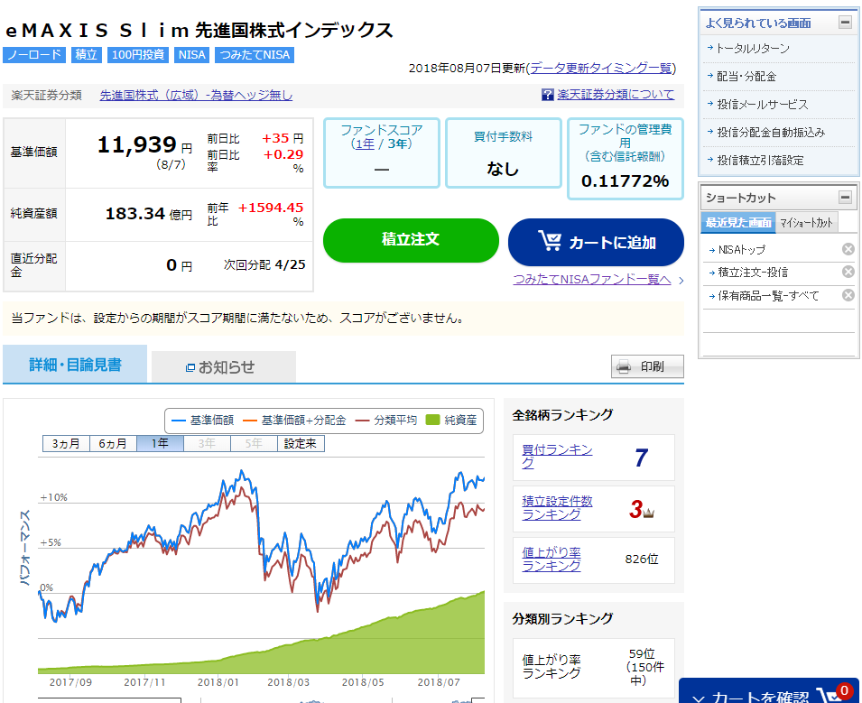Click the 183.34 億円 net assets value

[x=148, y=214]
